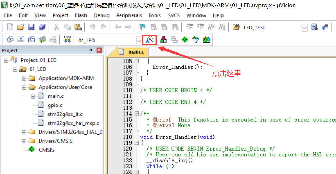Click the Download LOAD icon
Image resolution: width=336 pixels, height=174 pixels.
click(x=67, y=40)
